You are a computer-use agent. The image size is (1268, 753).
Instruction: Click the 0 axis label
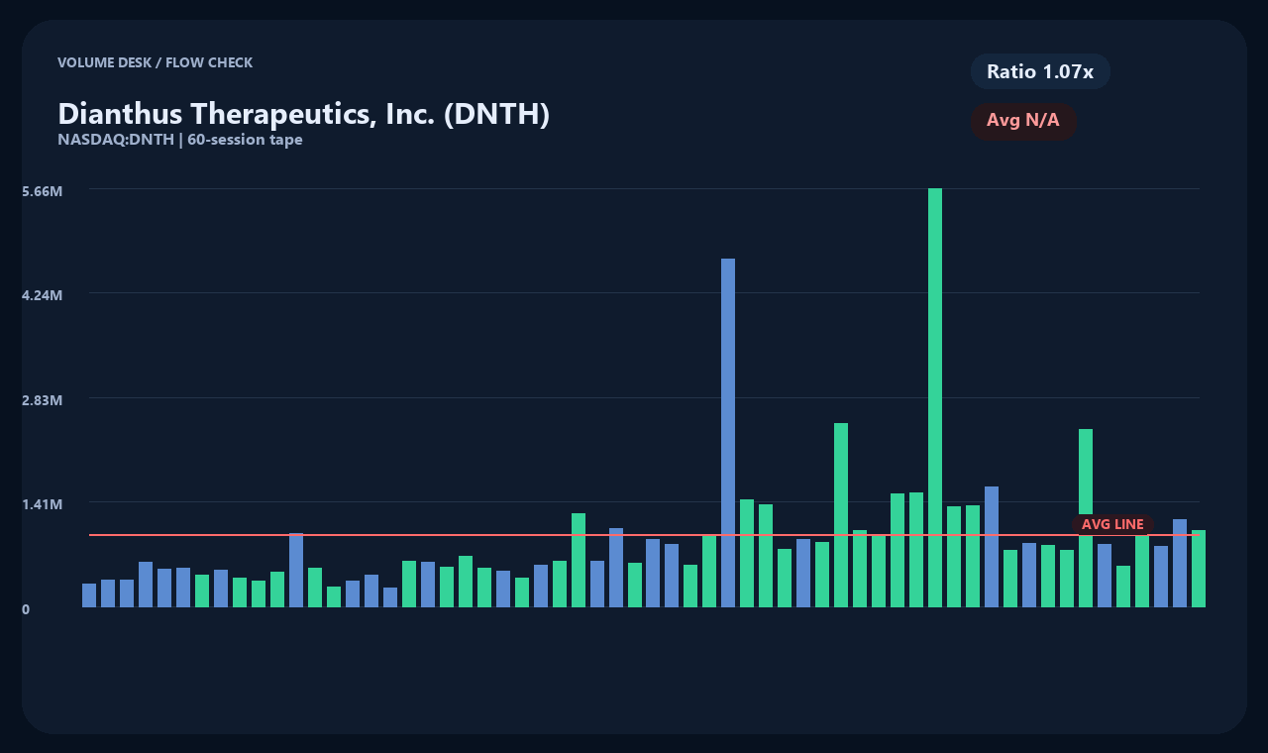pyautogui.click(x=26, y=609)
